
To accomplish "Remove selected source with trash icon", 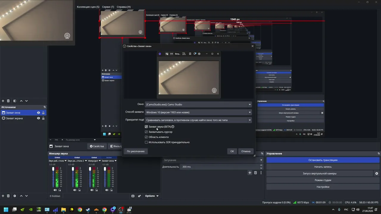I will [x=8, y=196].
